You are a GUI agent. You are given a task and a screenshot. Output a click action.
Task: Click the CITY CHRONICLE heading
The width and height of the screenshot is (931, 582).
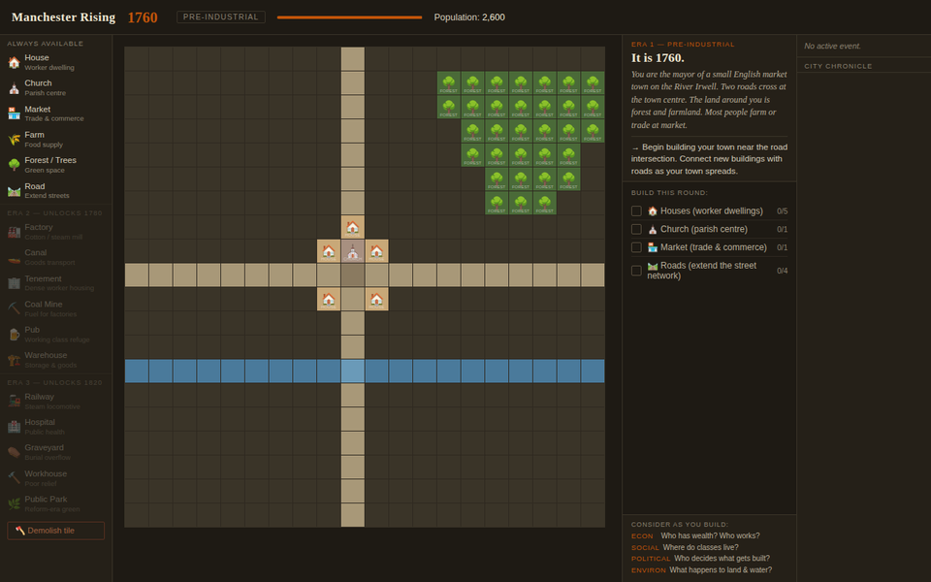pos(838,66)
